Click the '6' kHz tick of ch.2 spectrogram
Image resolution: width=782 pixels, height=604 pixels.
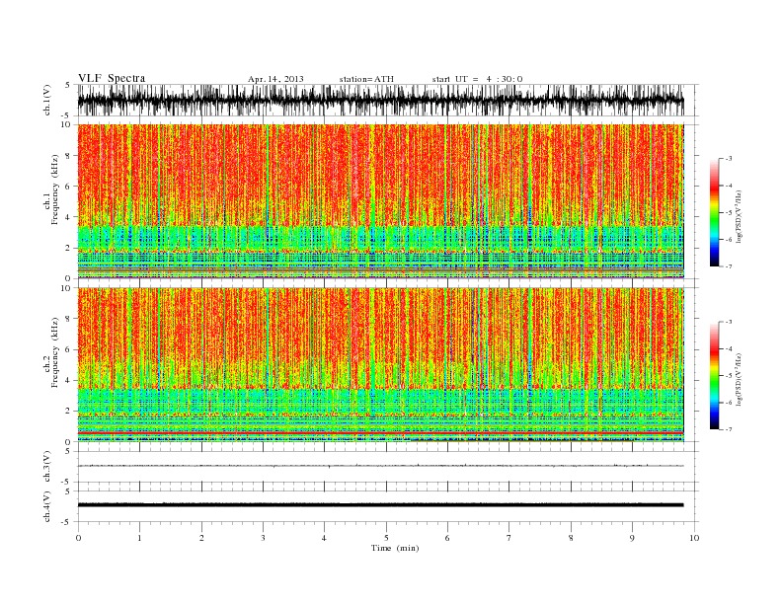[69, 349]
